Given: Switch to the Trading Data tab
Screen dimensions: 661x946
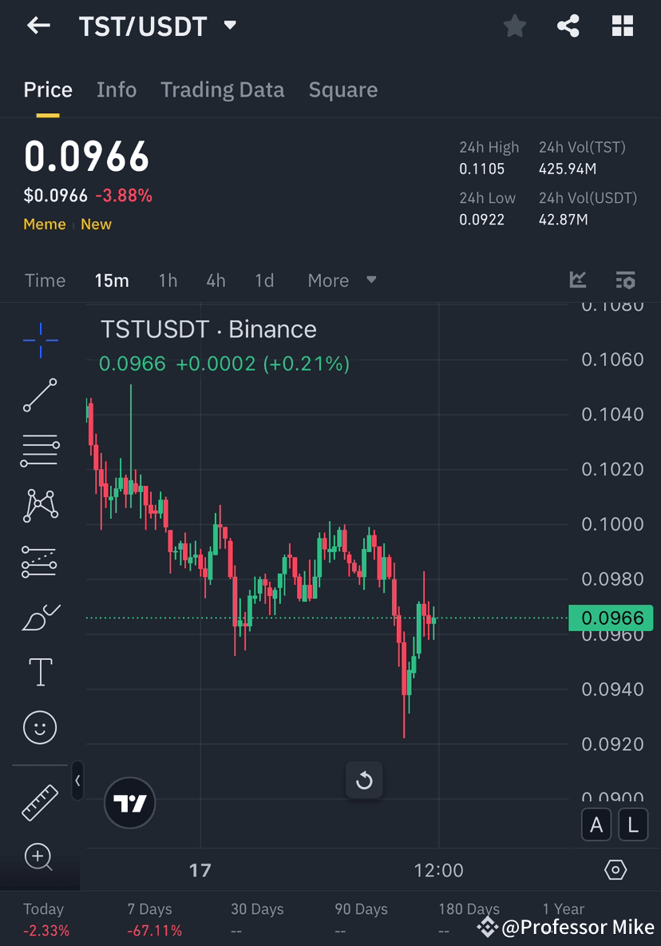Looking at the screenshot, I should pyautogui.click(x=222, y=89).
